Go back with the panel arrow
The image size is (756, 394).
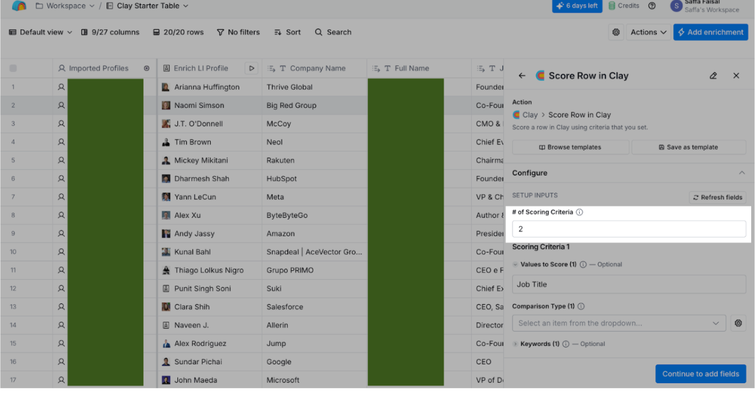pyautogui.click(x=522, y=76)
